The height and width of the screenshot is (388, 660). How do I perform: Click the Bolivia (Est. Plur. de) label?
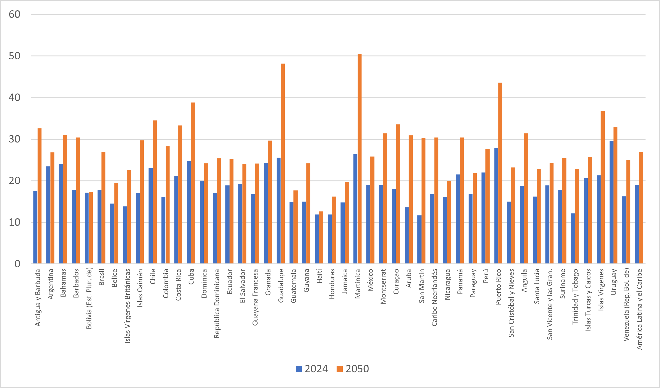[89, 298]
